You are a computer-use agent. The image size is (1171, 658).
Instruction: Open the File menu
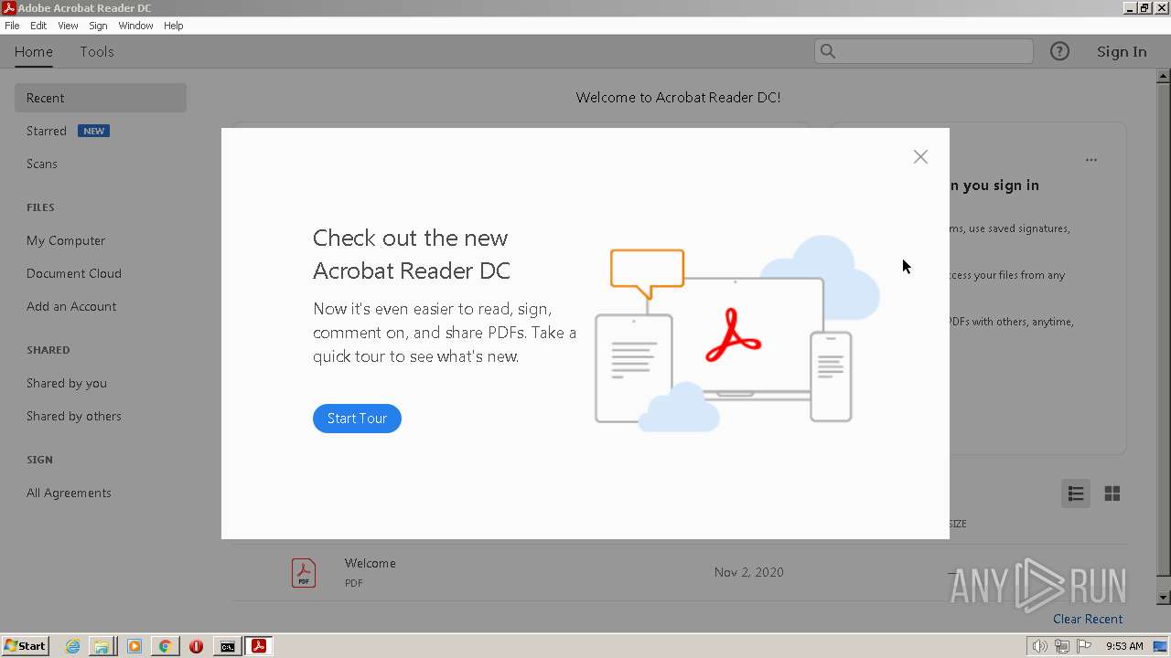(x=12, y=26)
